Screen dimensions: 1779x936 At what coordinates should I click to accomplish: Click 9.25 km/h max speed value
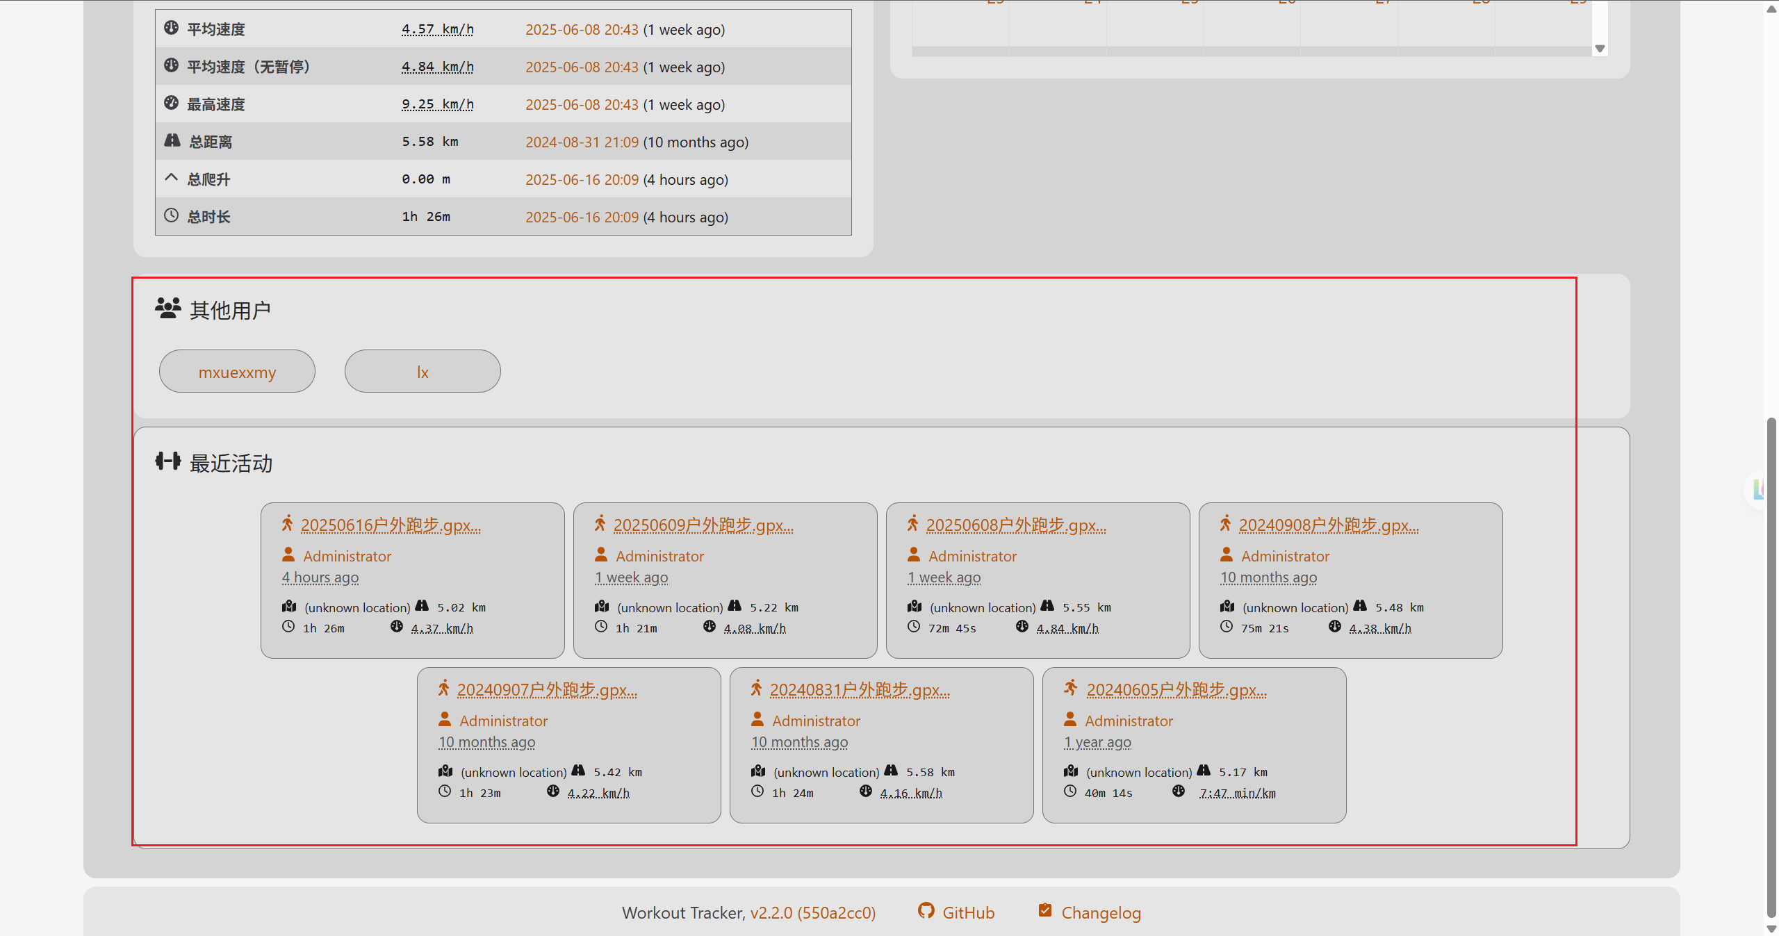click(438, 104)
